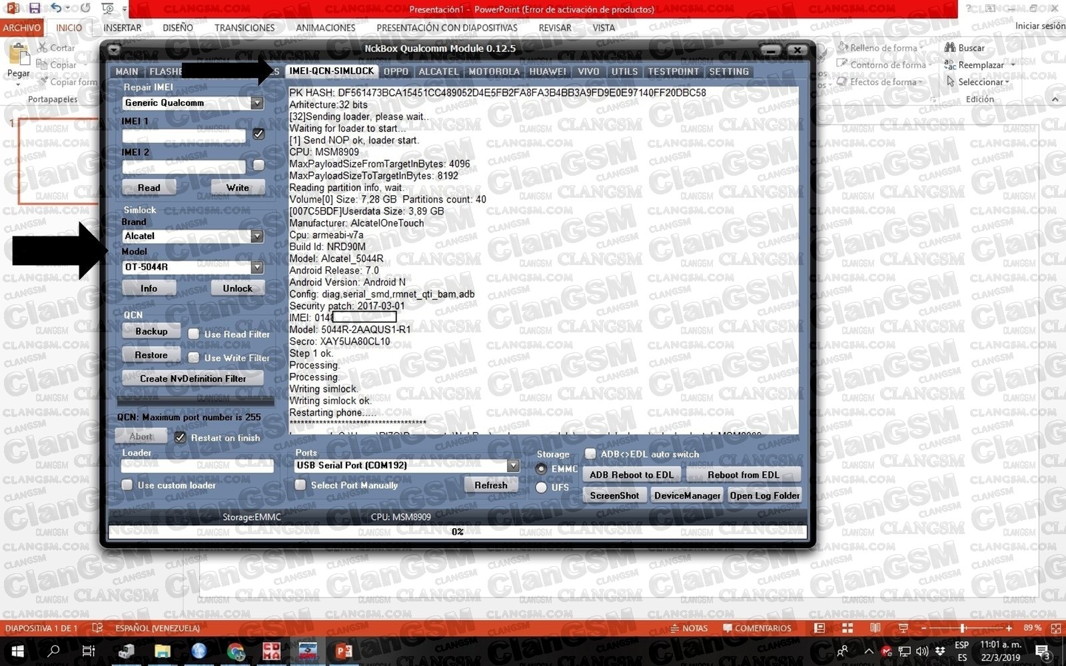Click Open Log Folder button

764,496
